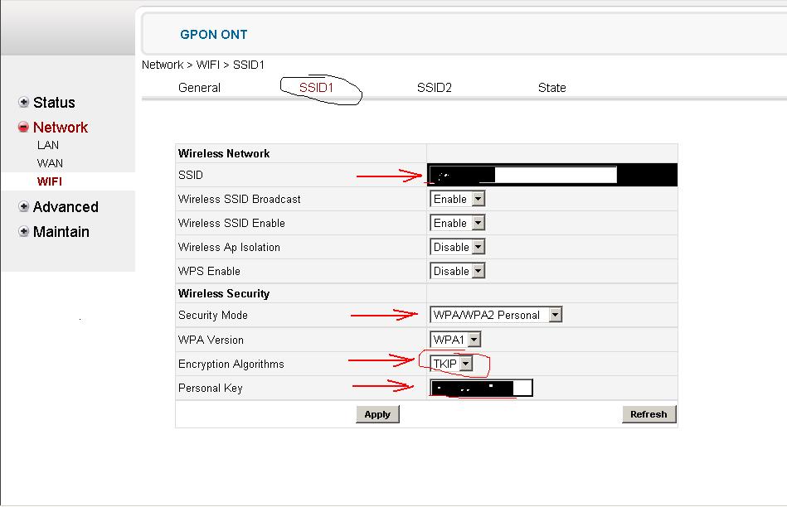Click the Apply button
Screen dimensions: 787x507
(377, 414)
